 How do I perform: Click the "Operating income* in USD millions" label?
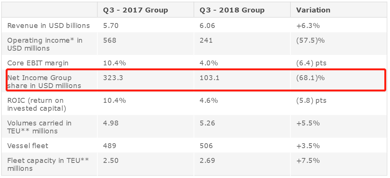(x=45, y=44)
